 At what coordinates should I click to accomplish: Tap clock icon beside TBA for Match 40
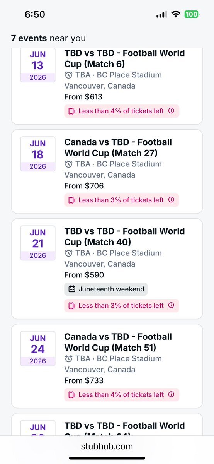(68, 253)
